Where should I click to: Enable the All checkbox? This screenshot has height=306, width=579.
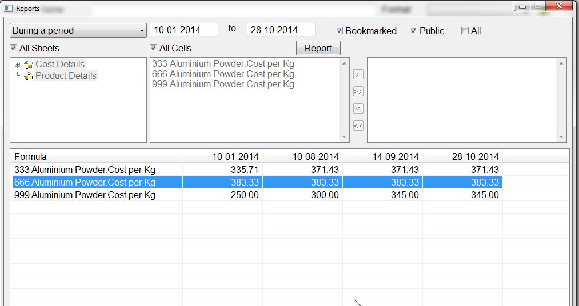(x=465, y=31)
